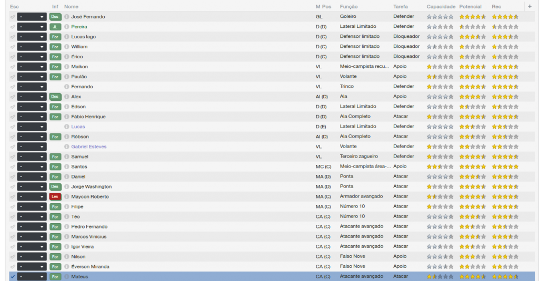Open Éverson Miranda's player profile
The image size is (539, 281).
click(90, 266)
